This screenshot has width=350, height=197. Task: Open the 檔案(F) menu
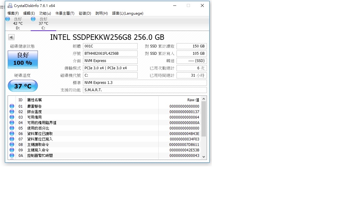pos(13,13)
